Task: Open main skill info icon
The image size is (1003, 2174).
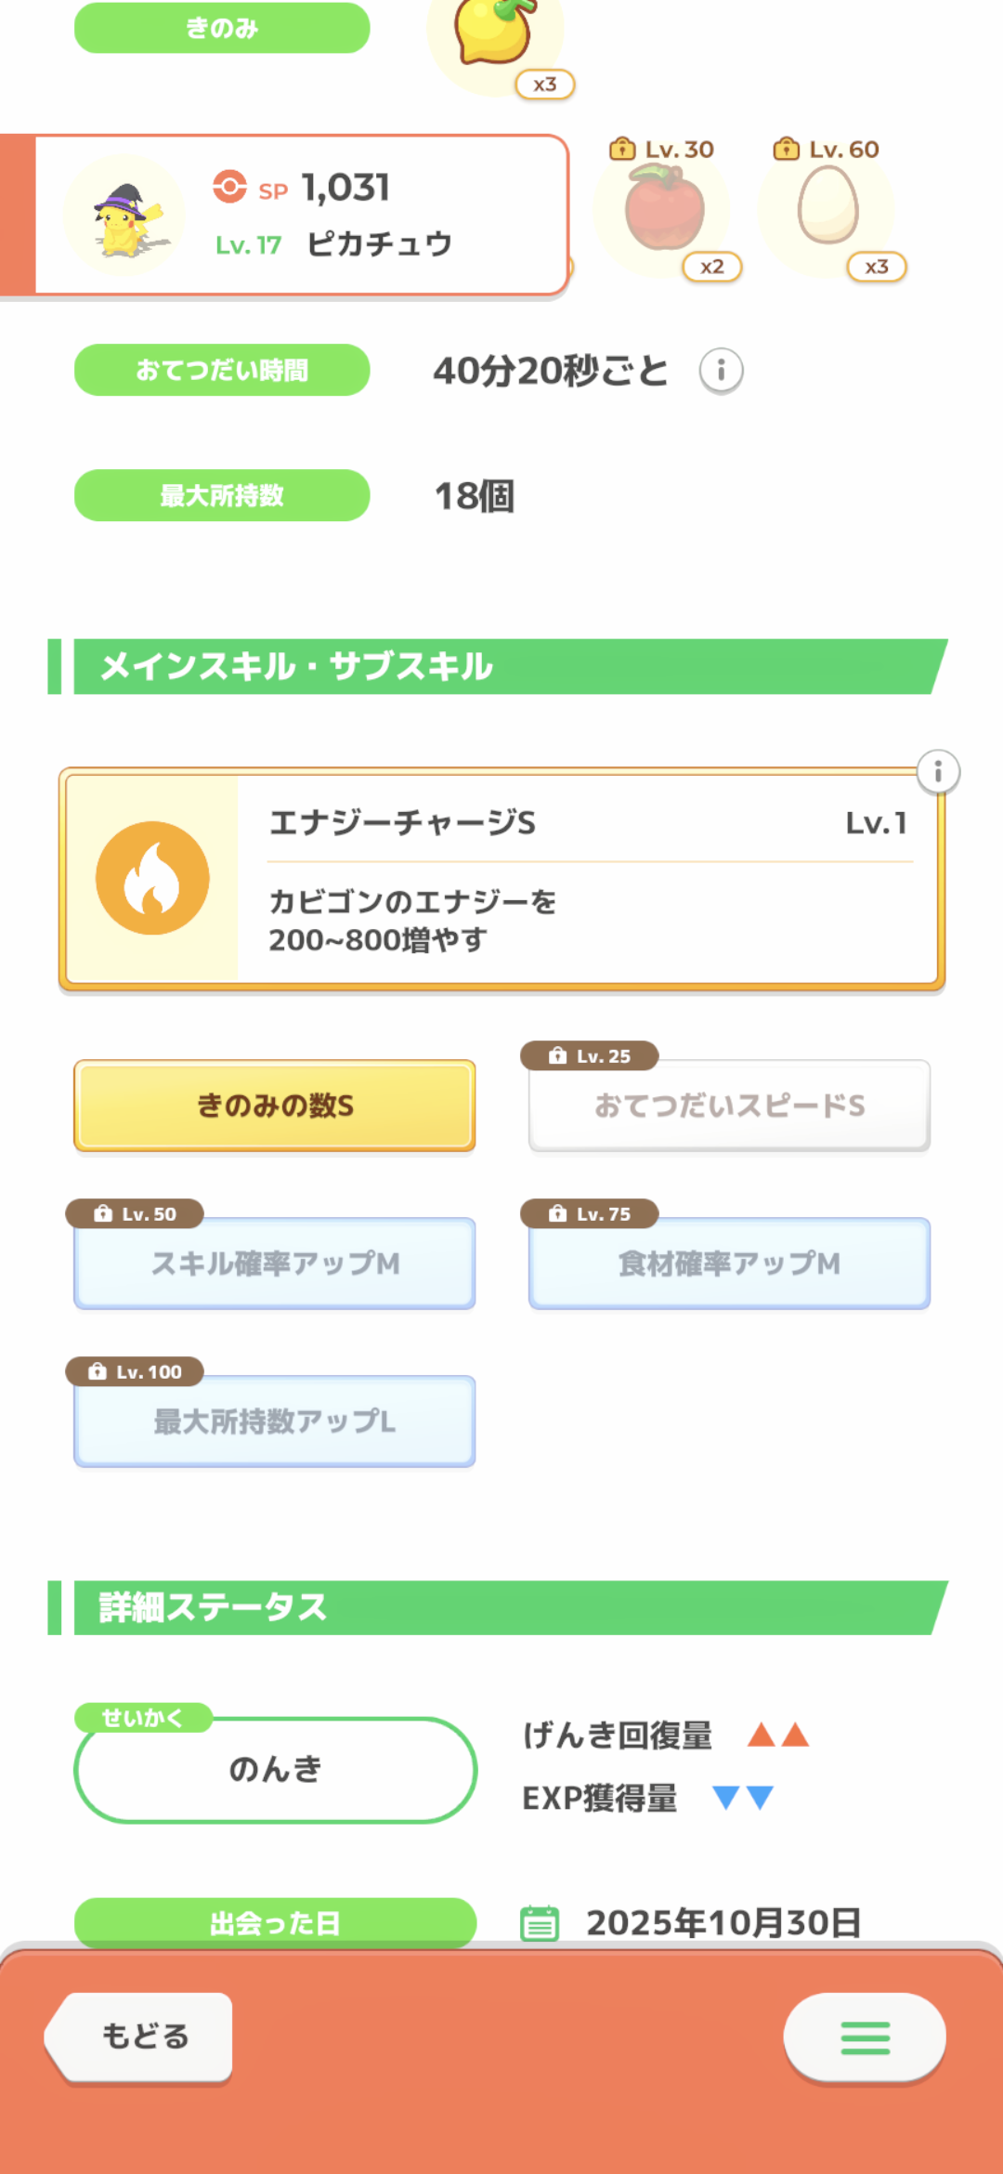Action: click(x=938, y=772)
